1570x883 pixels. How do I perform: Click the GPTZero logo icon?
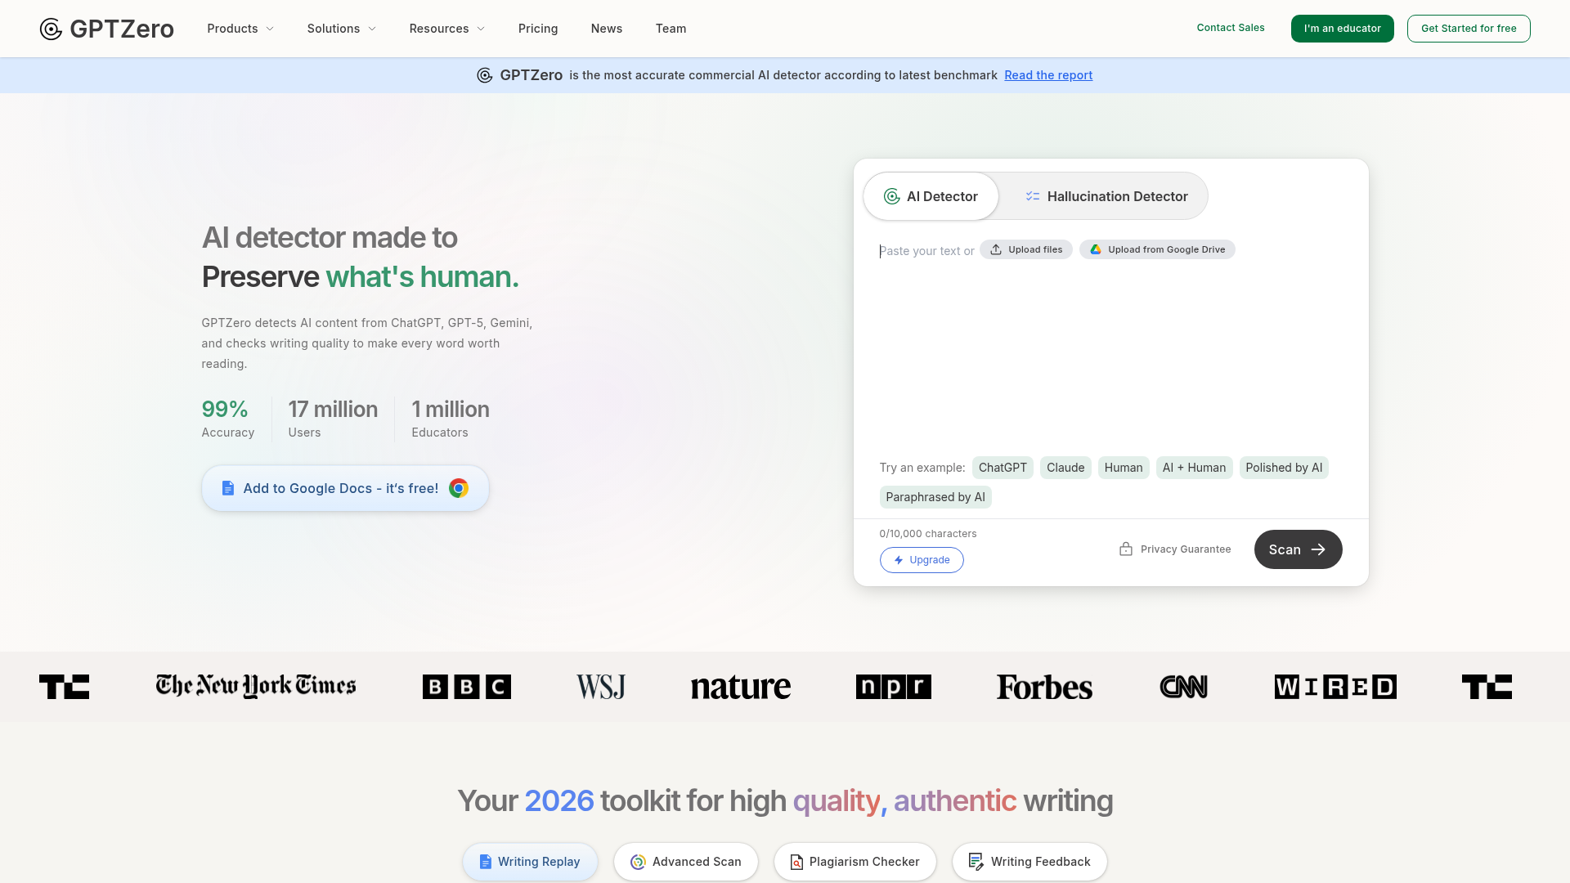pyautogui.click(x=50, y=29)
